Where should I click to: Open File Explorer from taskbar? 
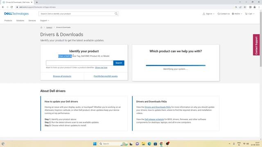143,144
